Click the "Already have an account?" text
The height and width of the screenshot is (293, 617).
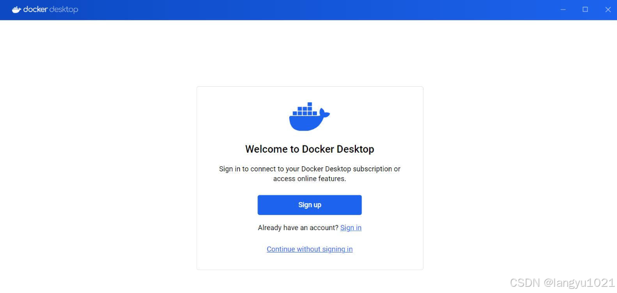point(298,228)
